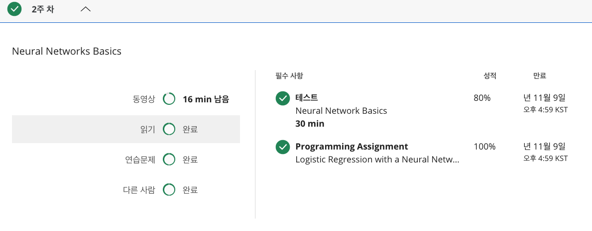Click the 동영상 progress circle
This screenshot has height=231, width=592.
169,99
